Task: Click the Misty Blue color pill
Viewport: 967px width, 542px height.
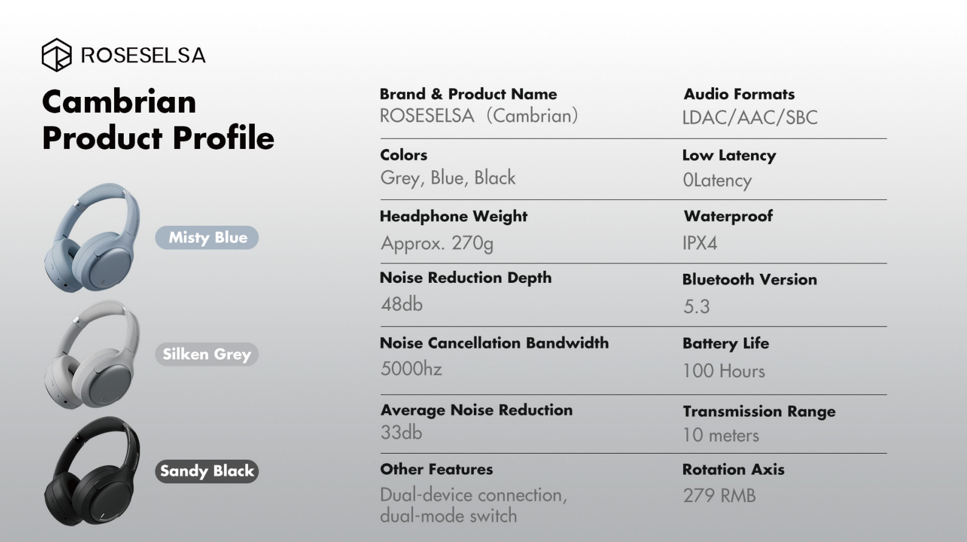Action: [207, 237]
